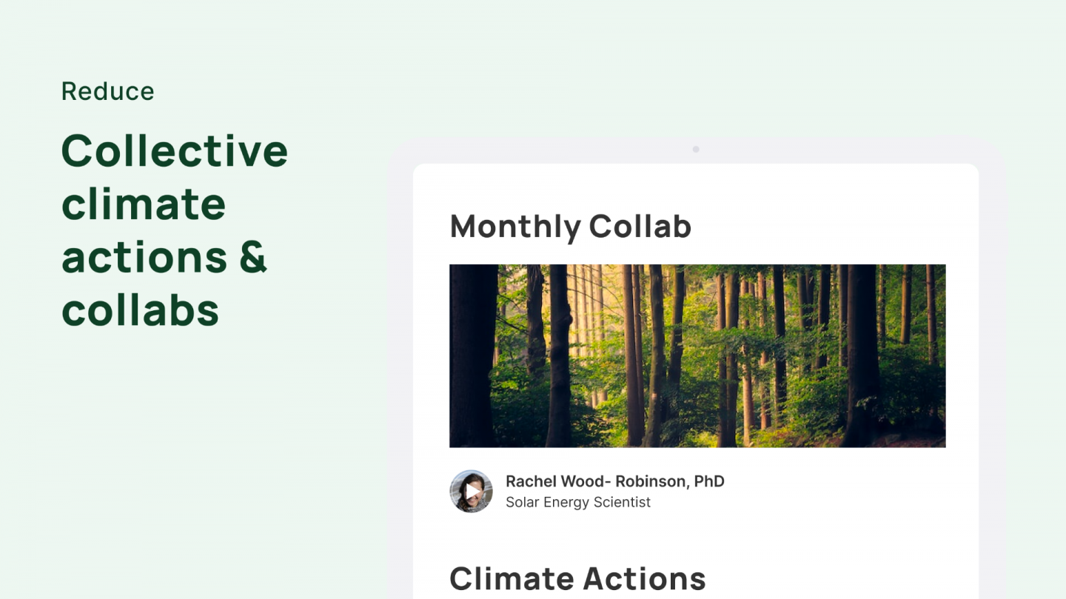Click the PhD suffix after Robinson
This screenshot has width=1066, height=599.
[709, 481]
